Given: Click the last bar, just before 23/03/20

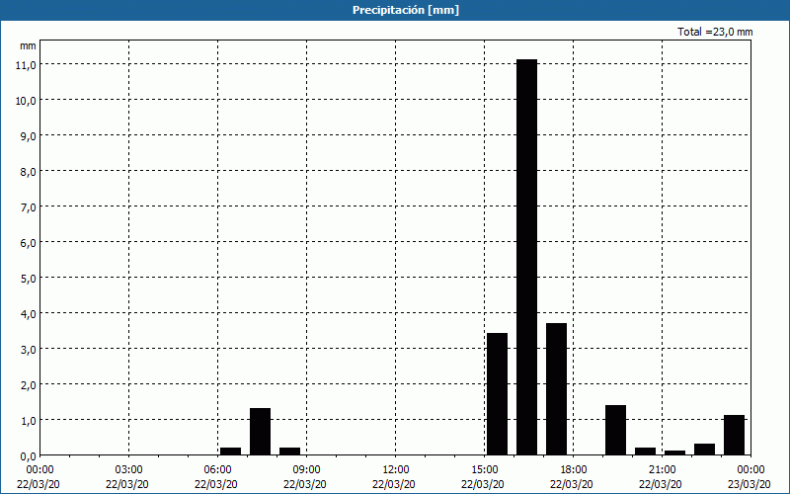Looking at the screenshot, I should point(734,435).
